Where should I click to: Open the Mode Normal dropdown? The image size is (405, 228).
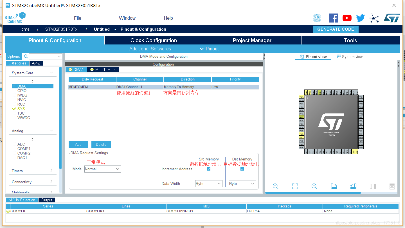[103, 169]
